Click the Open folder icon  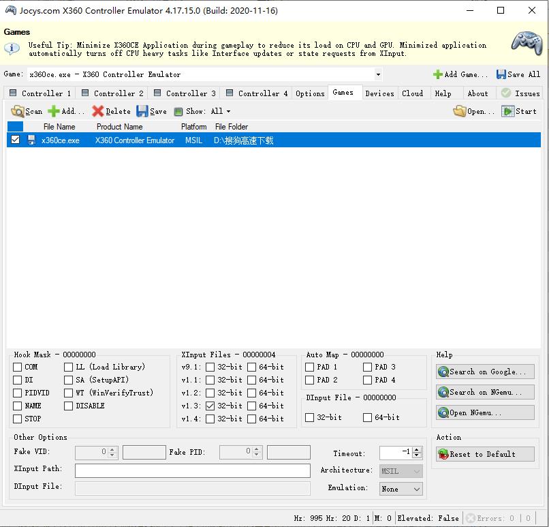[x=459, y=111]
